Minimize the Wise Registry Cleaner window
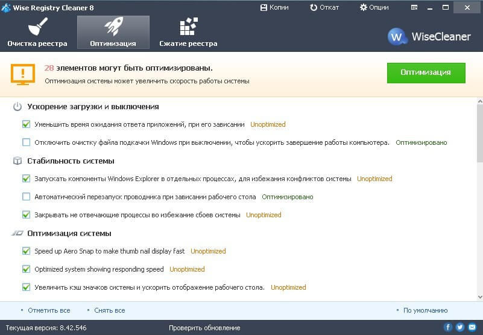 point(430,8)
